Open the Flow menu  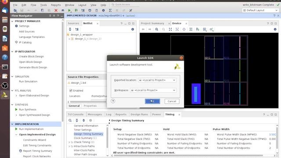pyautogui.click(x=33, y=5)
